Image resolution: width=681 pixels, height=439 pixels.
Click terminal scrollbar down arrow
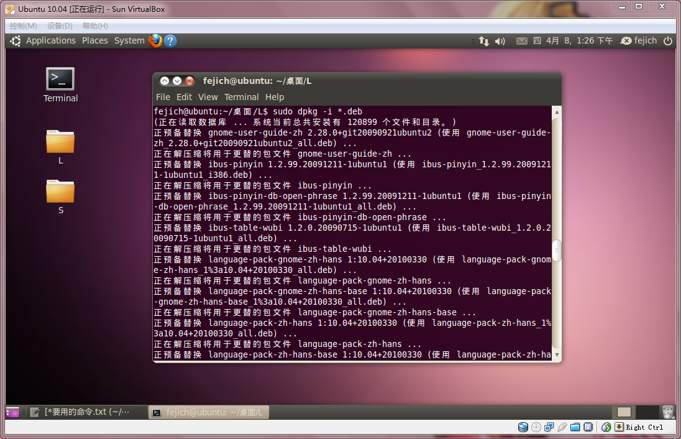[x=556, y=355]
